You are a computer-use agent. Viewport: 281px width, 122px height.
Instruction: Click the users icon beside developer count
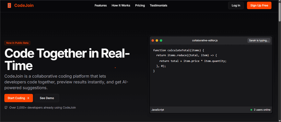click(6, 107)
